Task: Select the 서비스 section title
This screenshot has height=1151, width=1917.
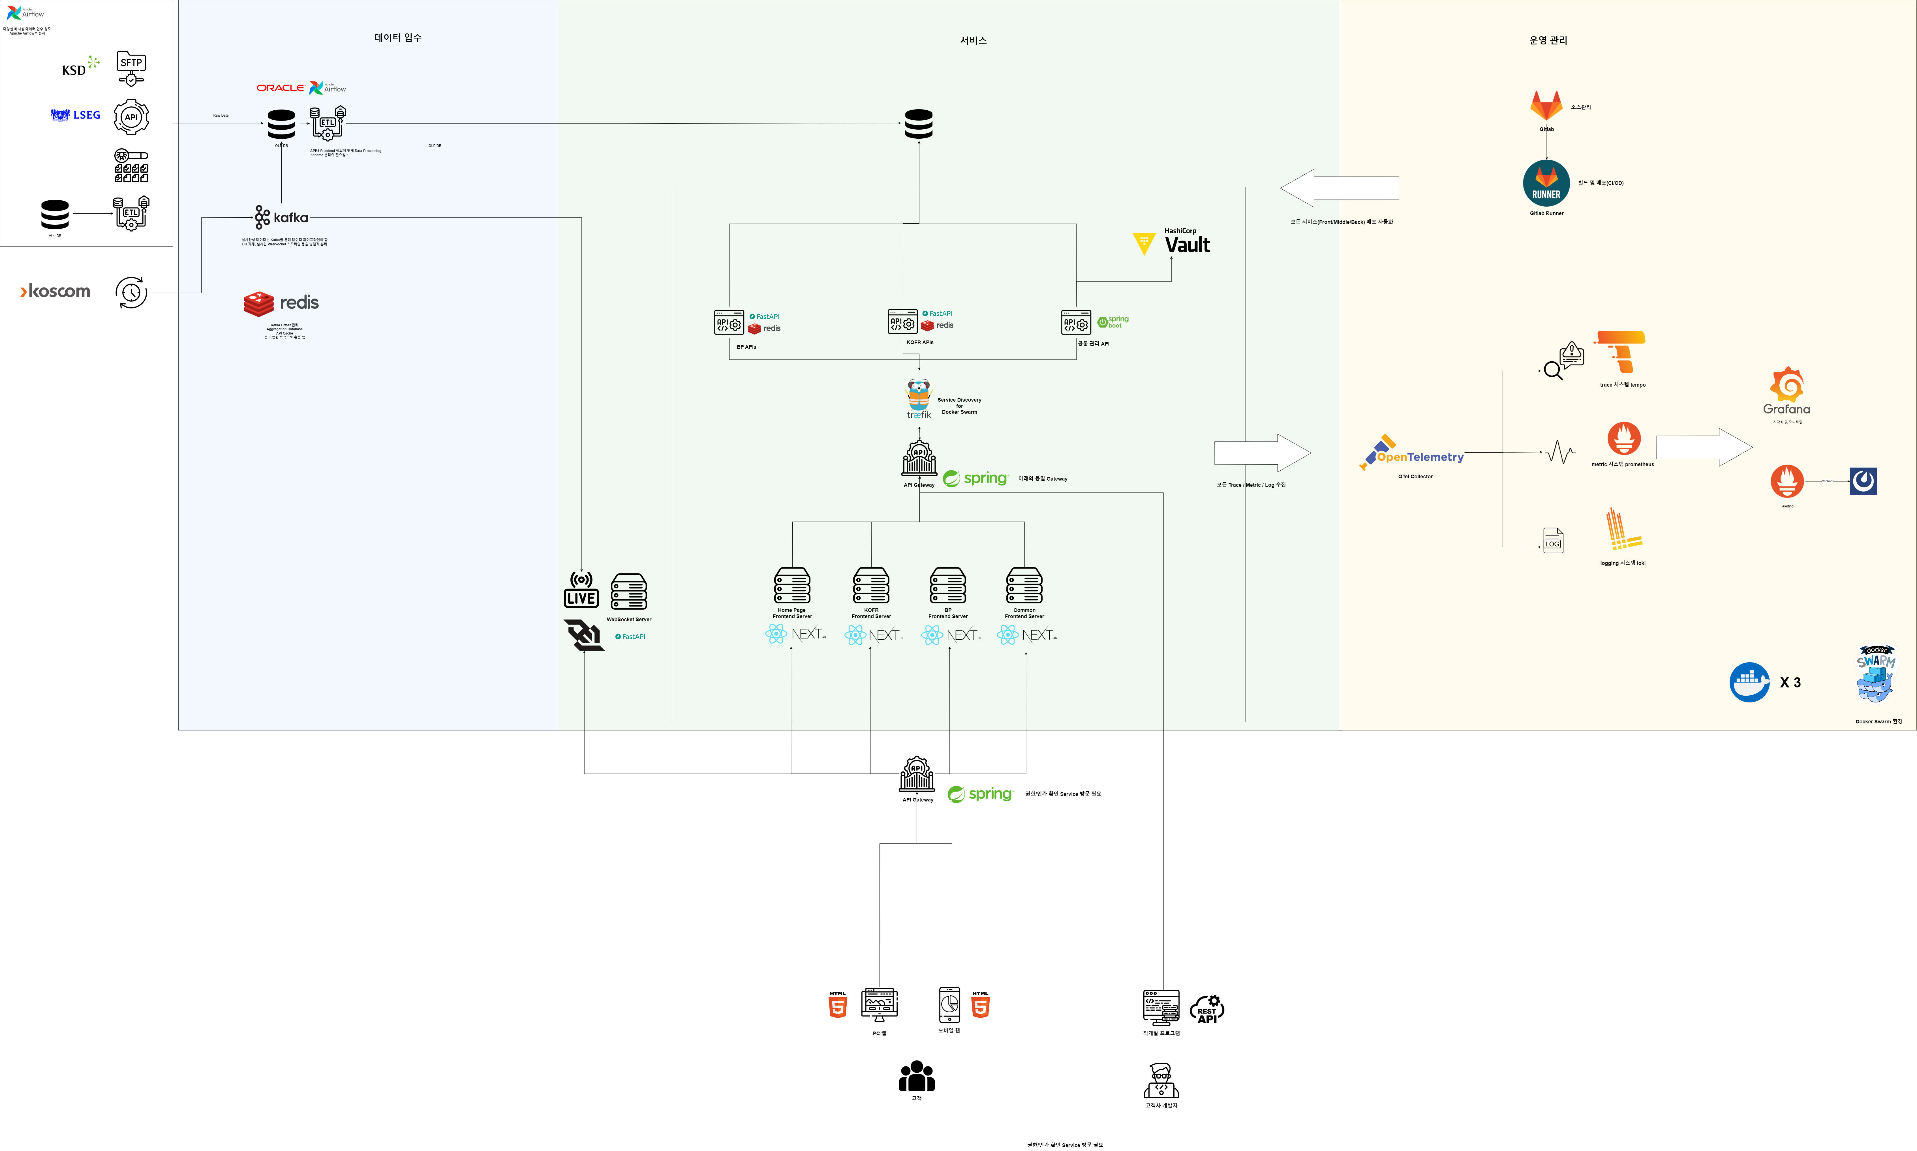Action: tap(974, 40)
